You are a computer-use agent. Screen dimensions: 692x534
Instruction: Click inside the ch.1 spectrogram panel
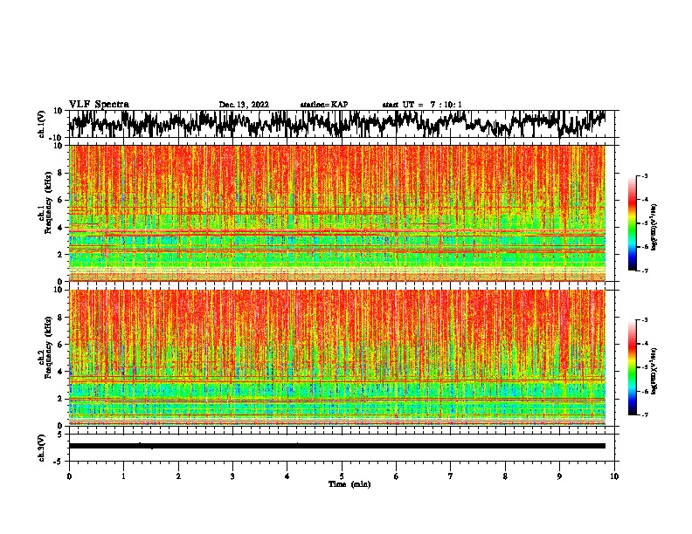(337, 213)
